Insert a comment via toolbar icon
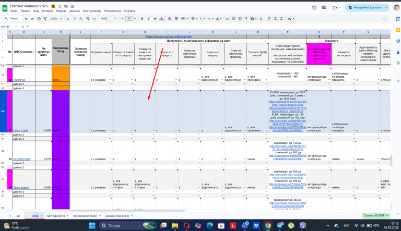The height and width of the screenshot is (231, 401). point(233,19)
